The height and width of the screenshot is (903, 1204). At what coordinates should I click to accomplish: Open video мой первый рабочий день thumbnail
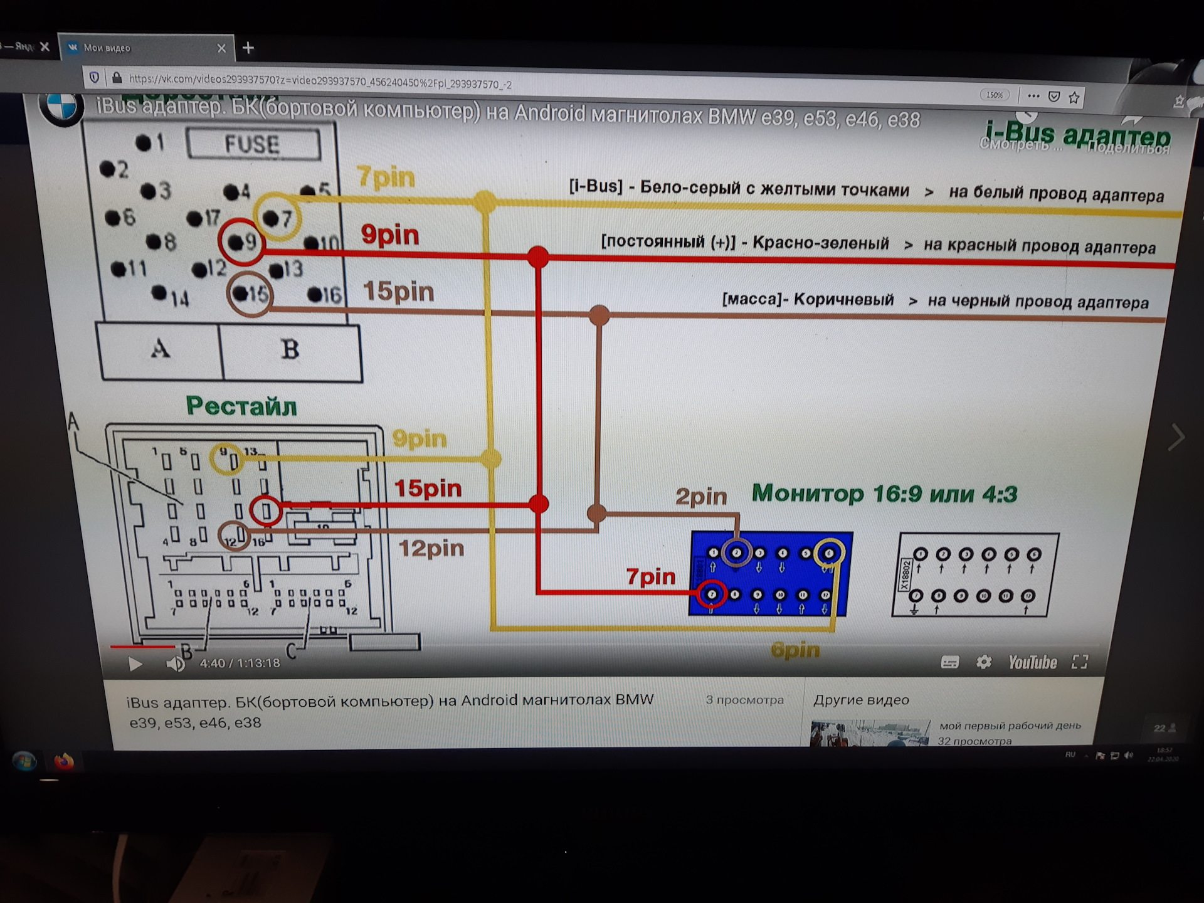click(x=869, y=732)
